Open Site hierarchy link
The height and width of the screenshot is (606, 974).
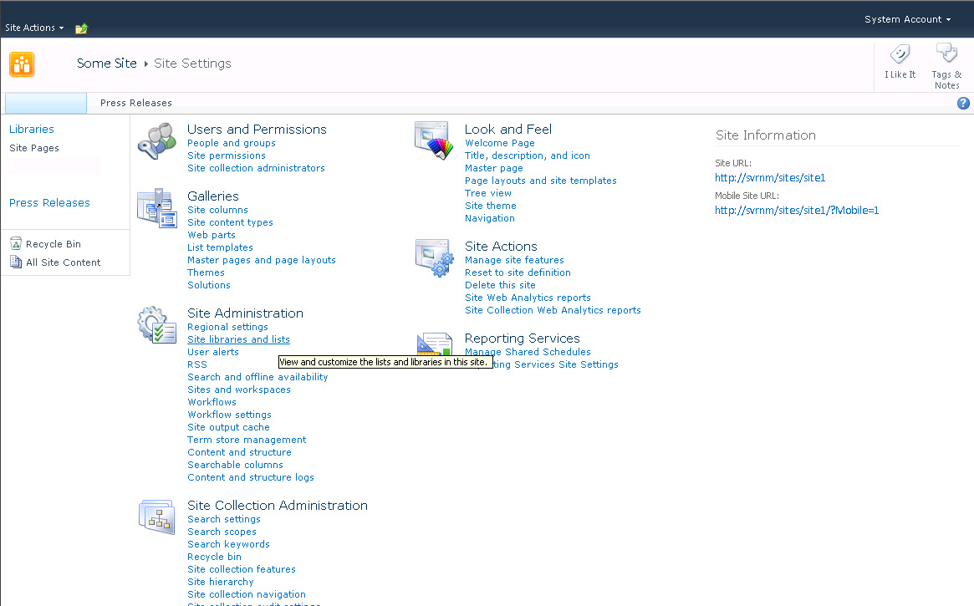coord(221,582)
